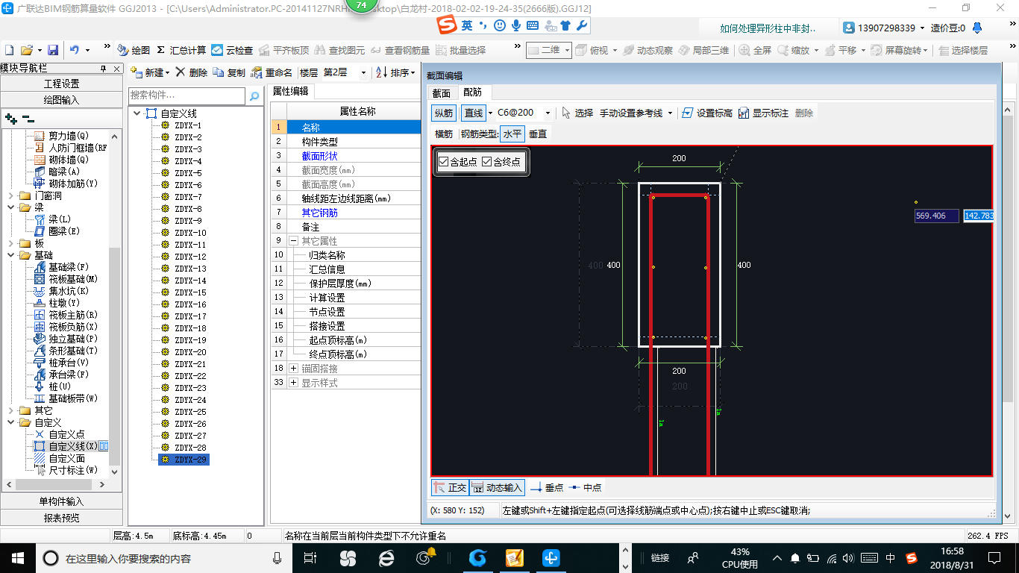Click 重命名 rename component
The width and height of the screenshot is (1019, 573).
click(x=272, y=72)
